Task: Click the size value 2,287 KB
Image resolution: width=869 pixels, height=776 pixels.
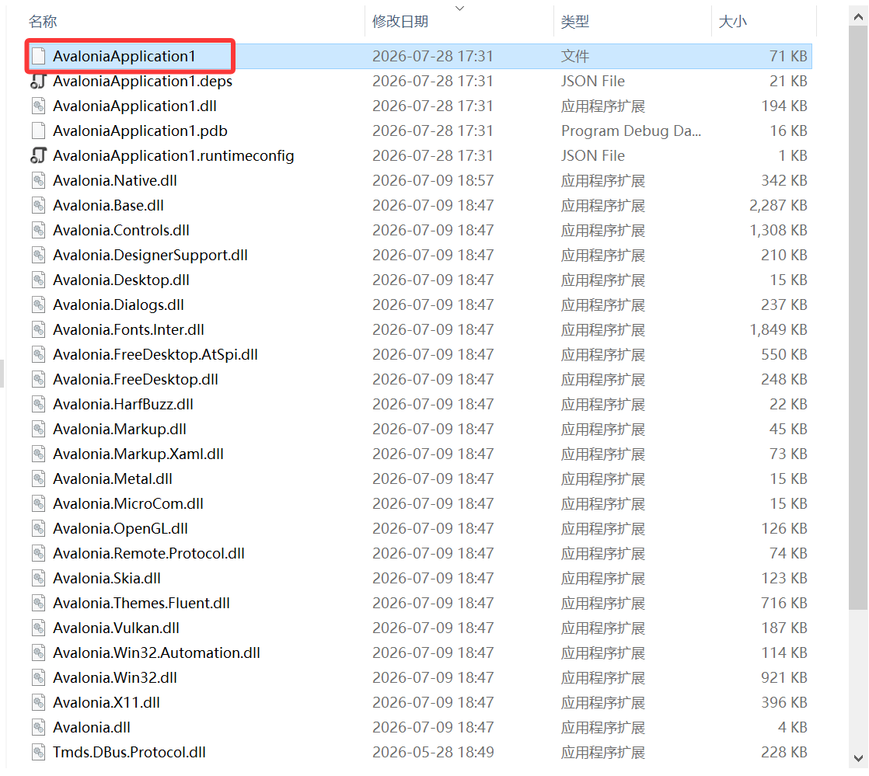Action: point(778,206)
